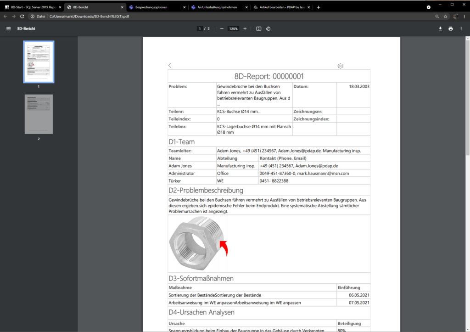Click the round badge icon in title bar
470x332 pixels.
[429, 7]
